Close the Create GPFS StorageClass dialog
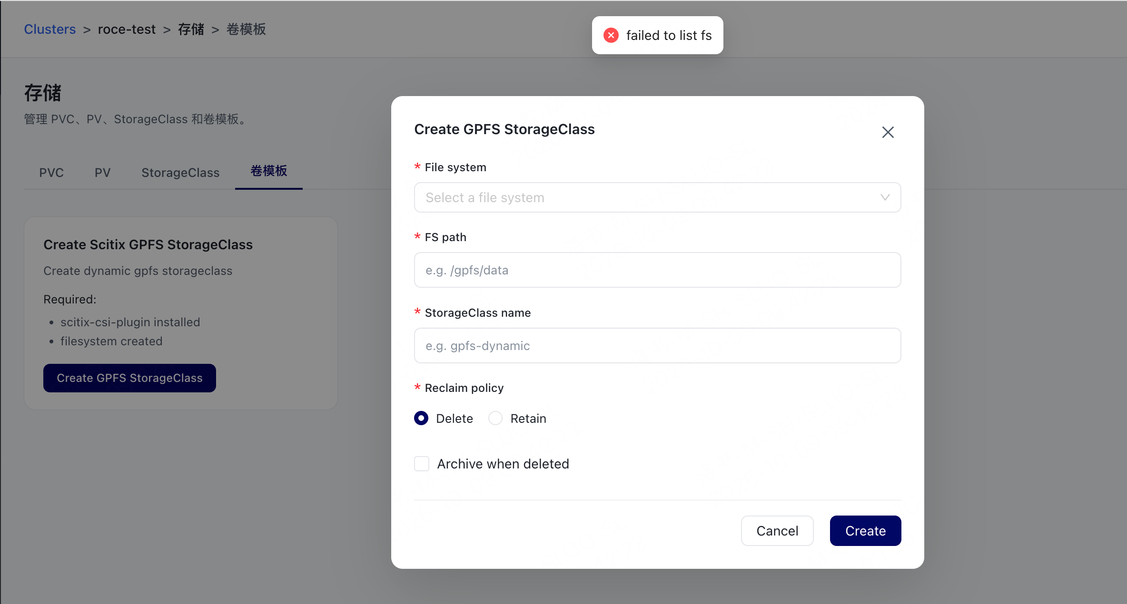The image size is (1127, 604). 888,132
